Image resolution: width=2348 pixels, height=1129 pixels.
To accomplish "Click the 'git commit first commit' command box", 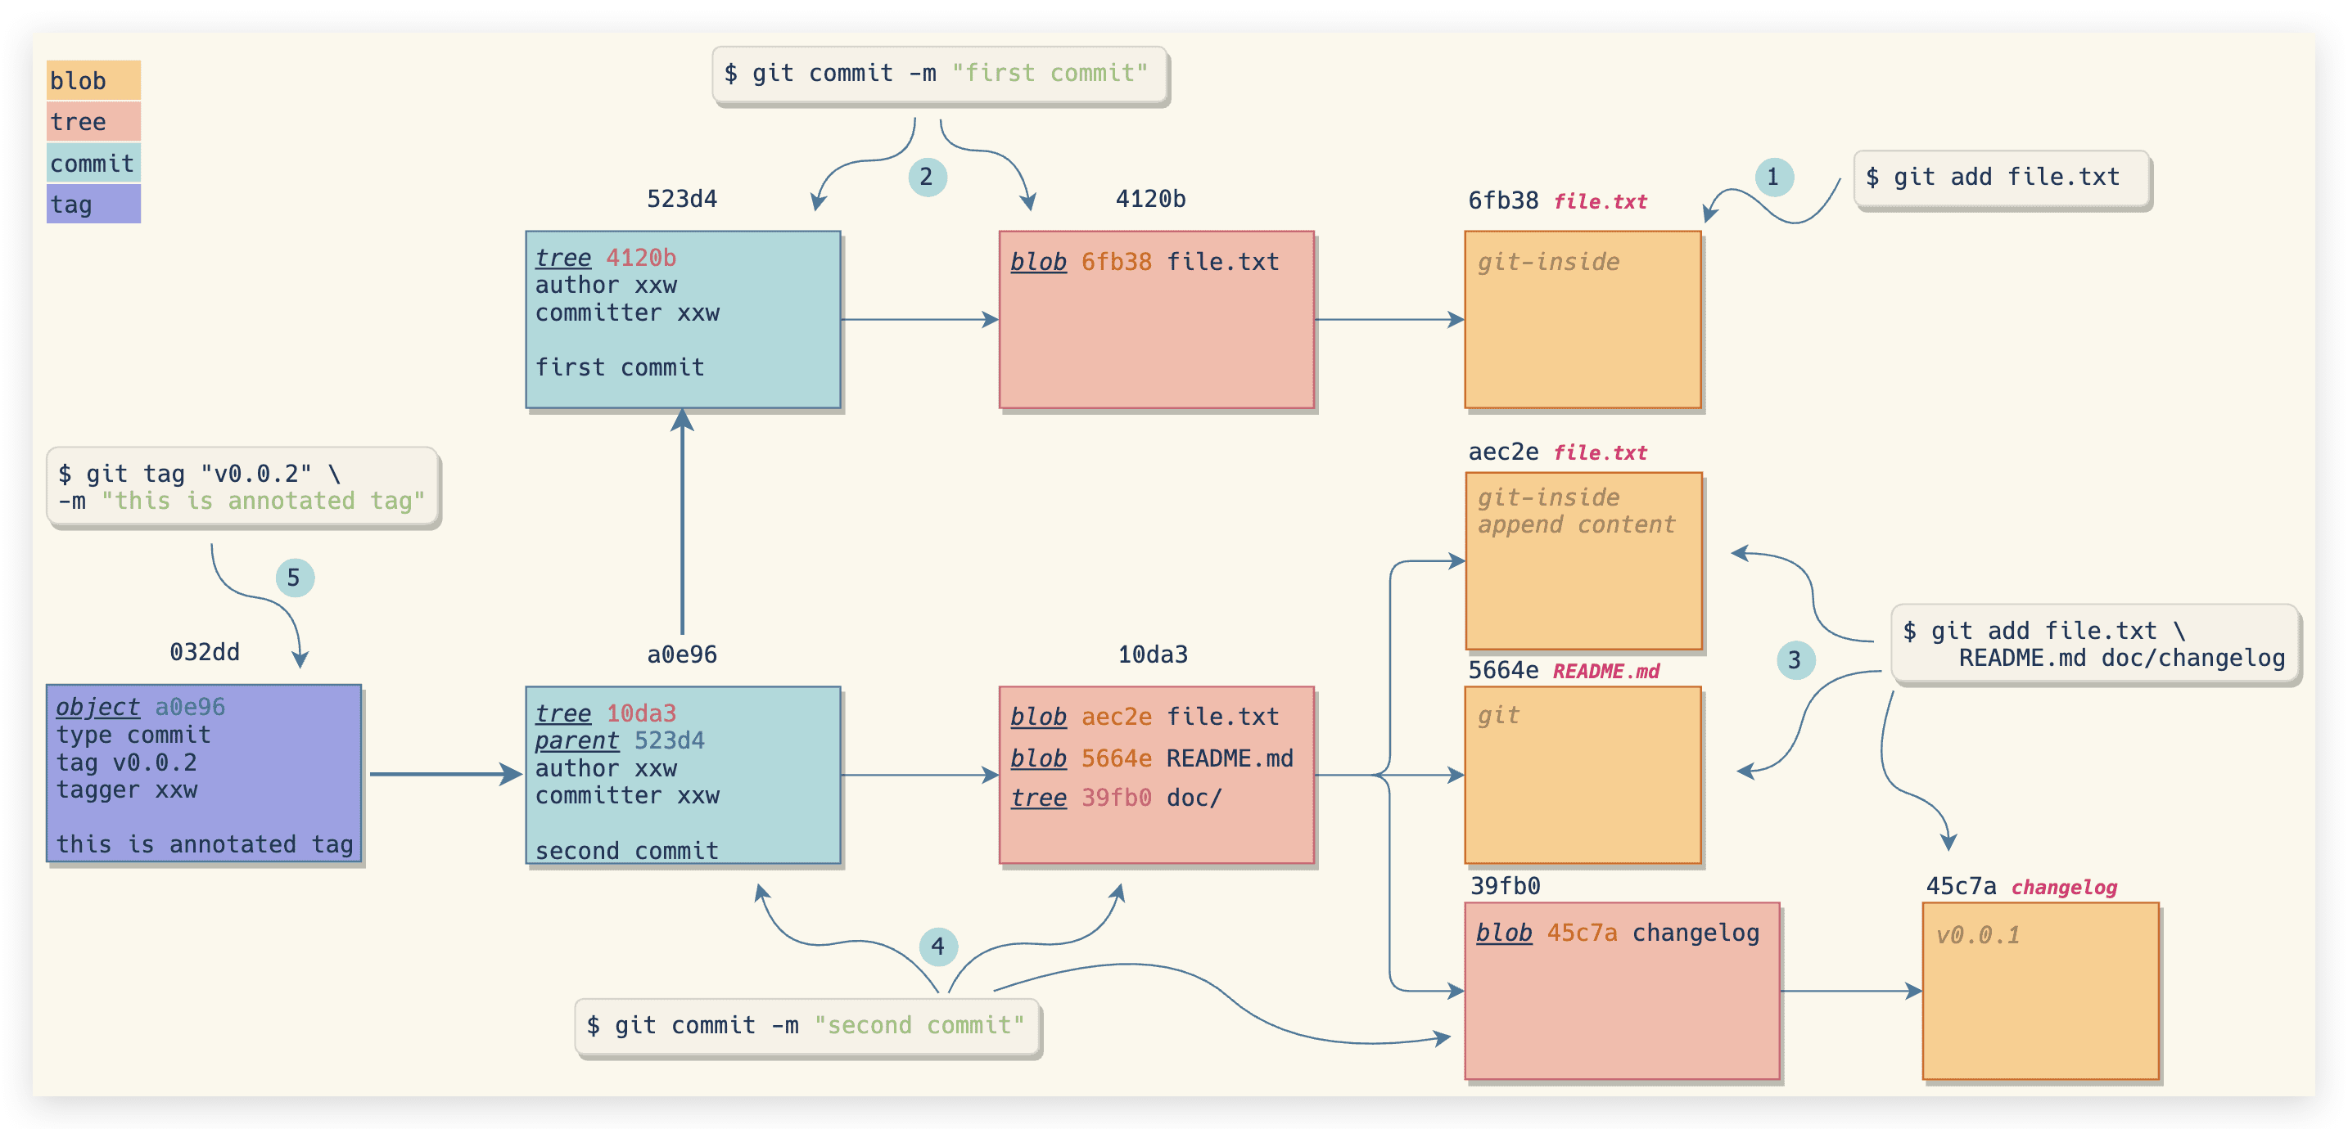I will click(x=939, y=74).
